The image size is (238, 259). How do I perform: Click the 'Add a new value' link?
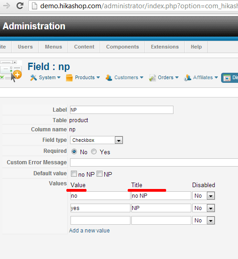click(x=89, y=231)
